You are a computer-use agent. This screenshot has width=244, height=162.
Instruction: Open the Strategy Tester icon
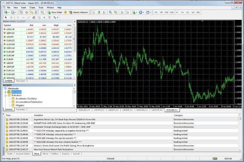click(42, 12)
